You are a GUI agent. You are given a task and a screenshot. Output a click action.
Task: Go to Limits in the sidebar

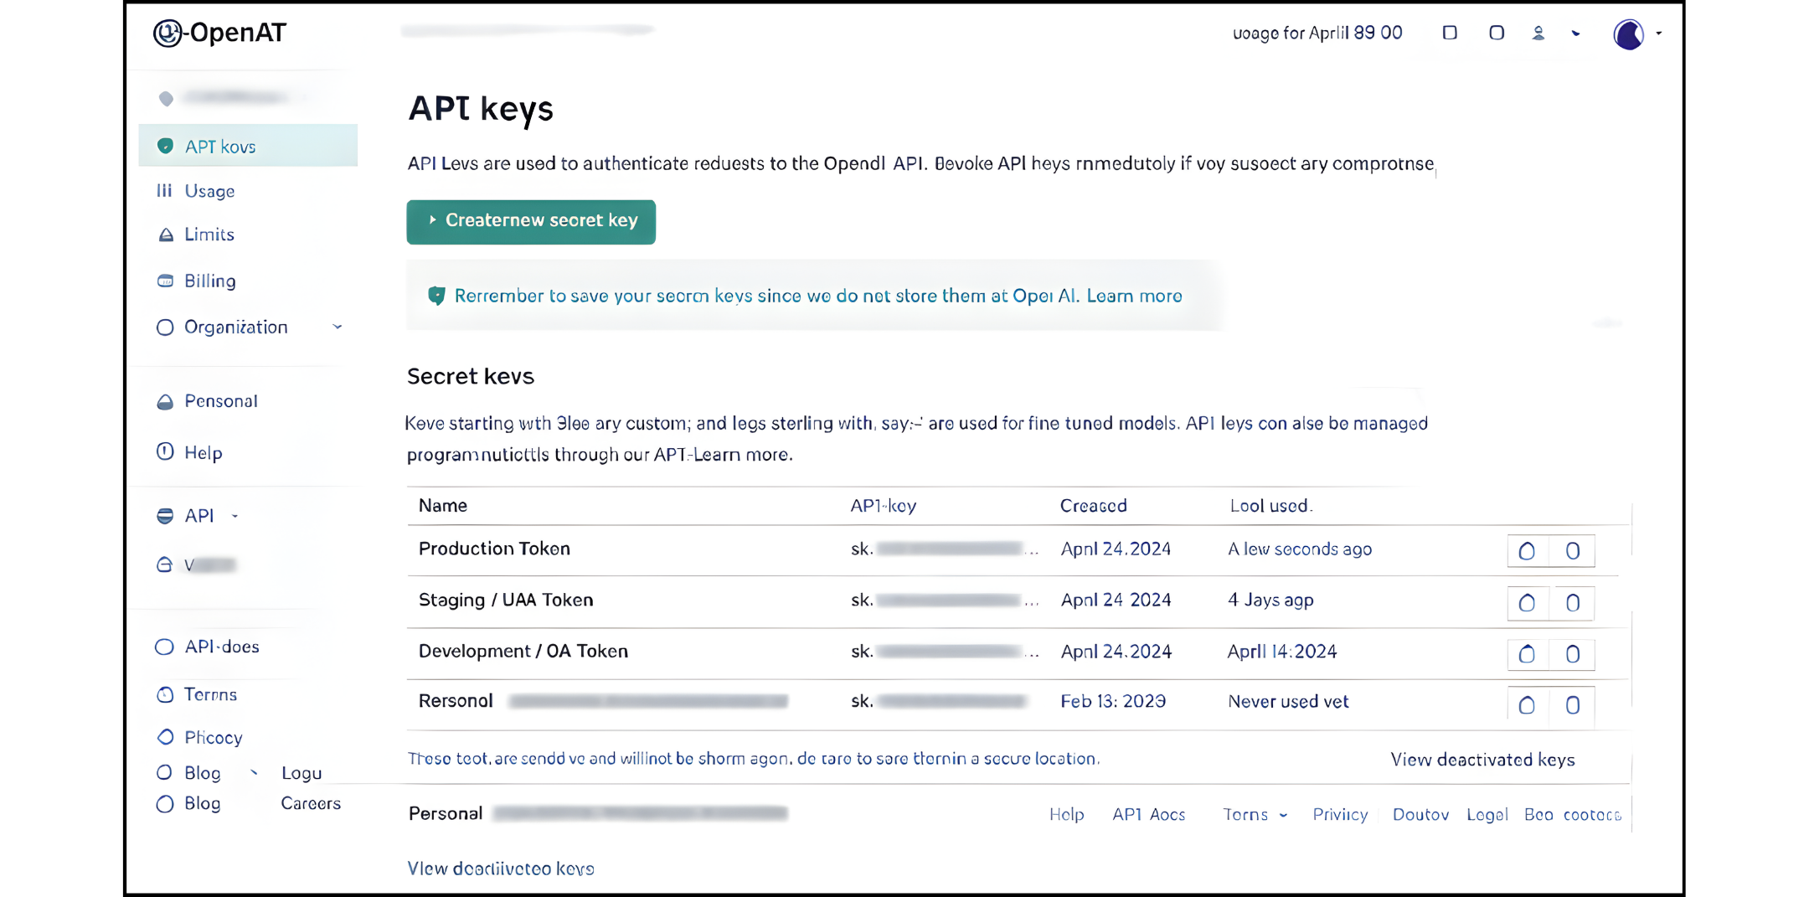[209, 235]
